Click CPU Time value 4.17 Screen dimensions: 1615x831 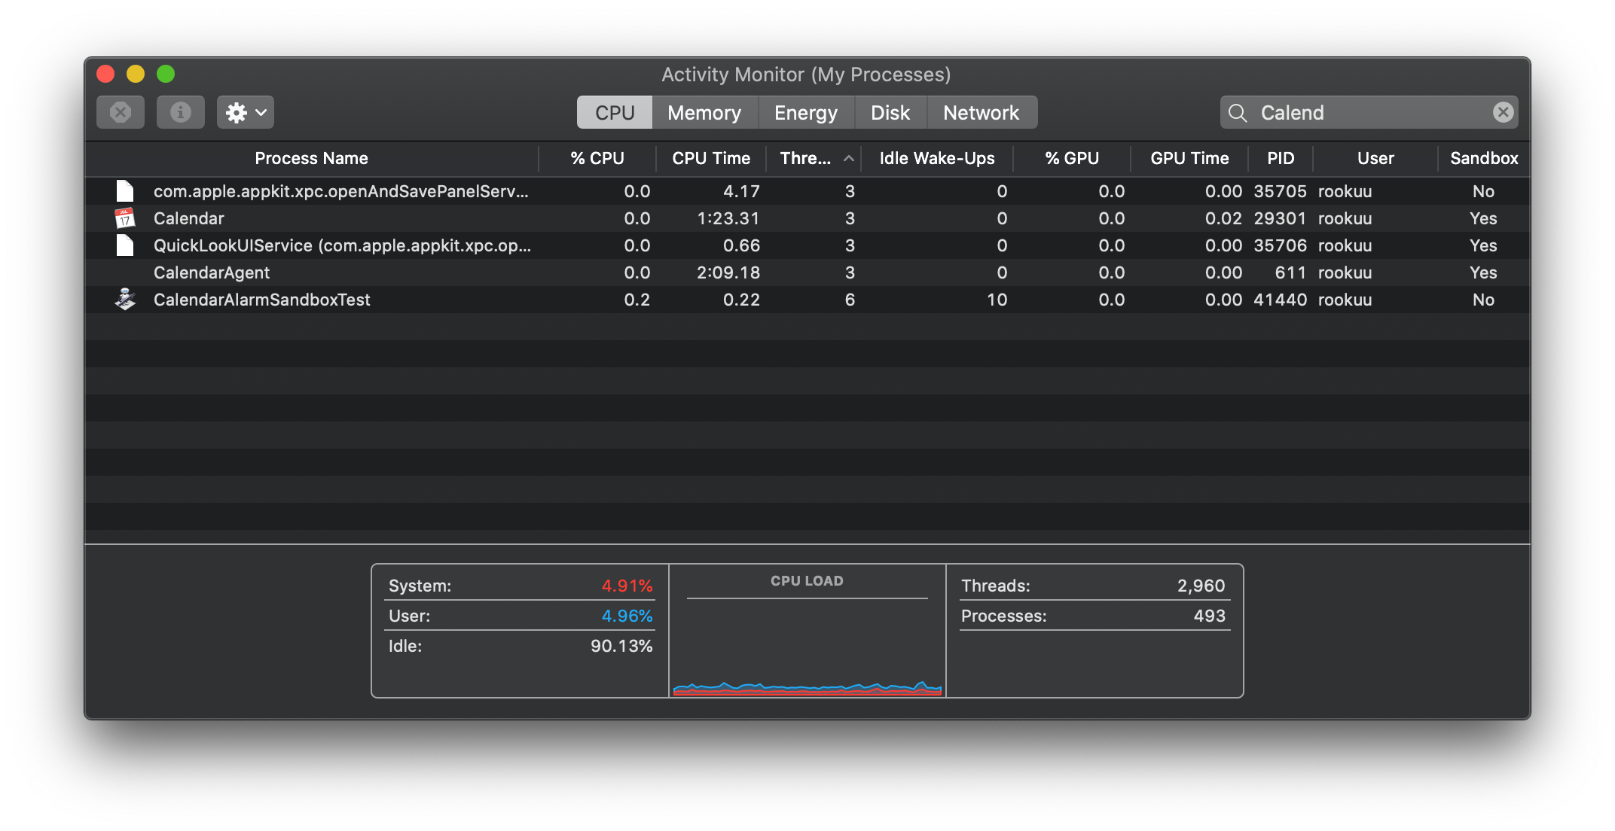[x=741, y=191]
